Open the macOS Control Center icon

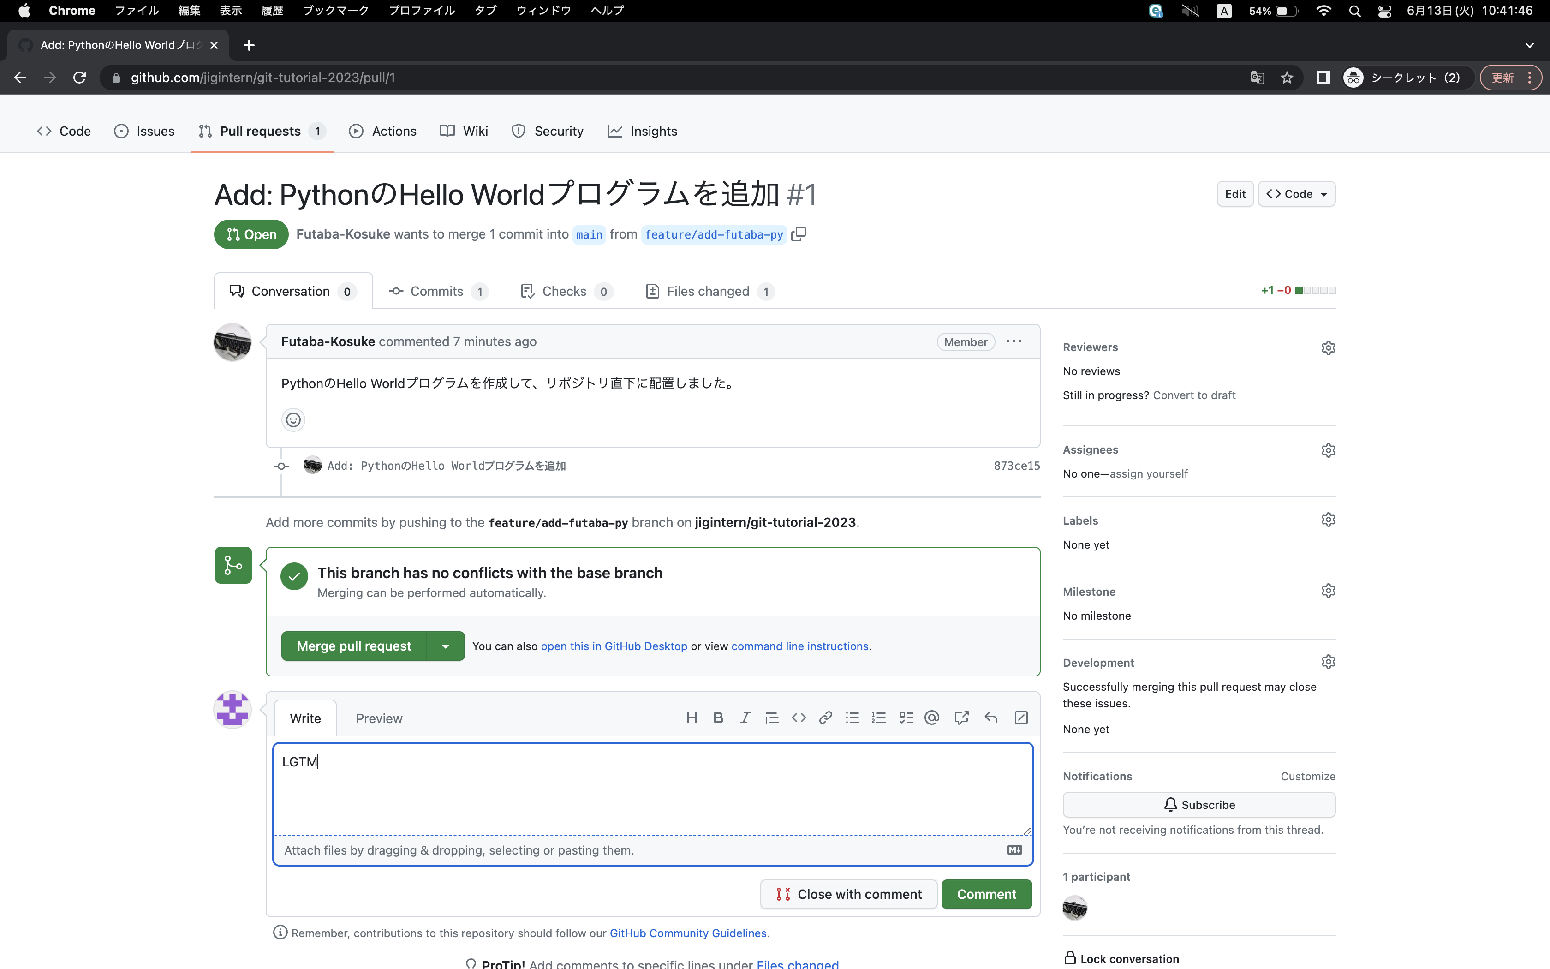pyautogui.click(x=1385, y=11)
